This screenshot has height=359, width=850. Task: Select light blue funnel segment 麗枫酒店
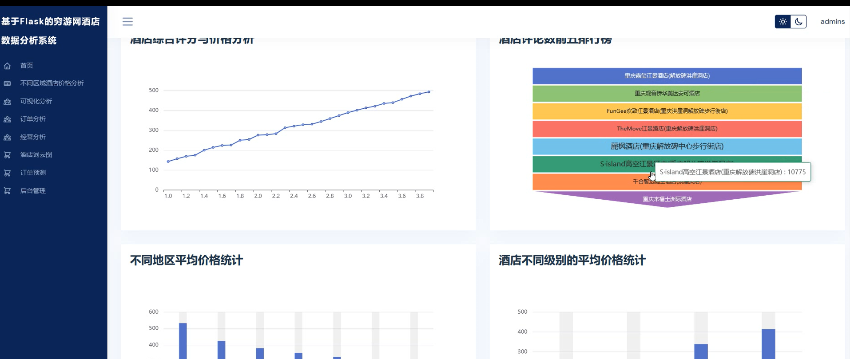pos(667,146)
